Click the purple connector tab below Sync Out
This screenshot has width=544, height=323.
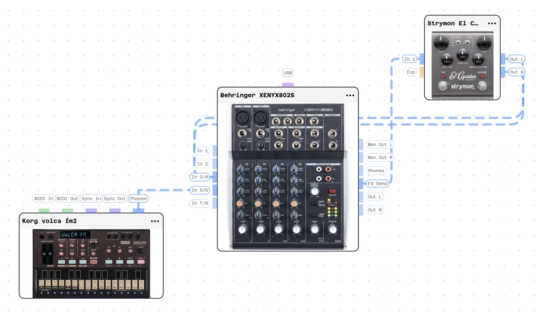115,211
